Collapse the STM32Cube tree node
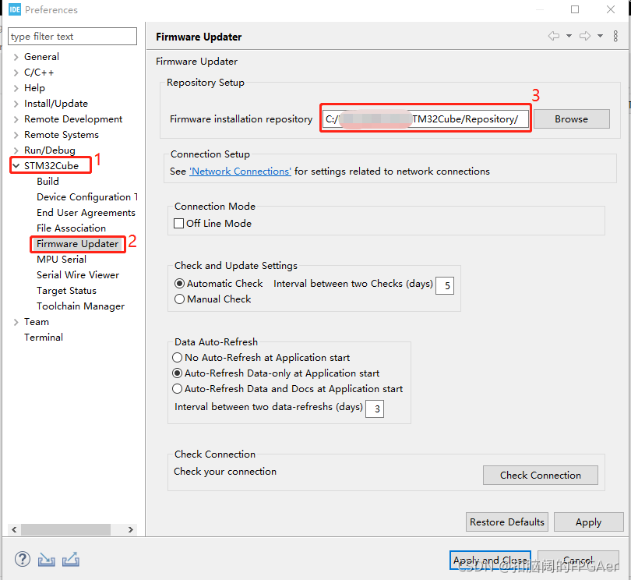 (x=16, y=165)
